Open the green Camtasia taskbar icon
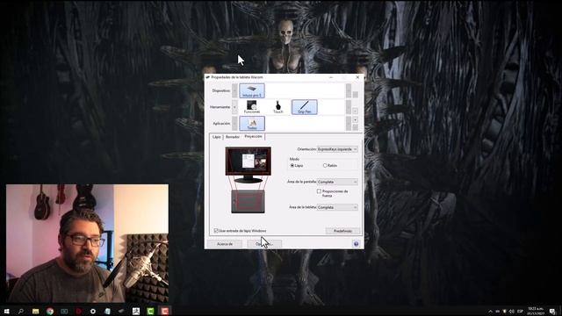 150,312
